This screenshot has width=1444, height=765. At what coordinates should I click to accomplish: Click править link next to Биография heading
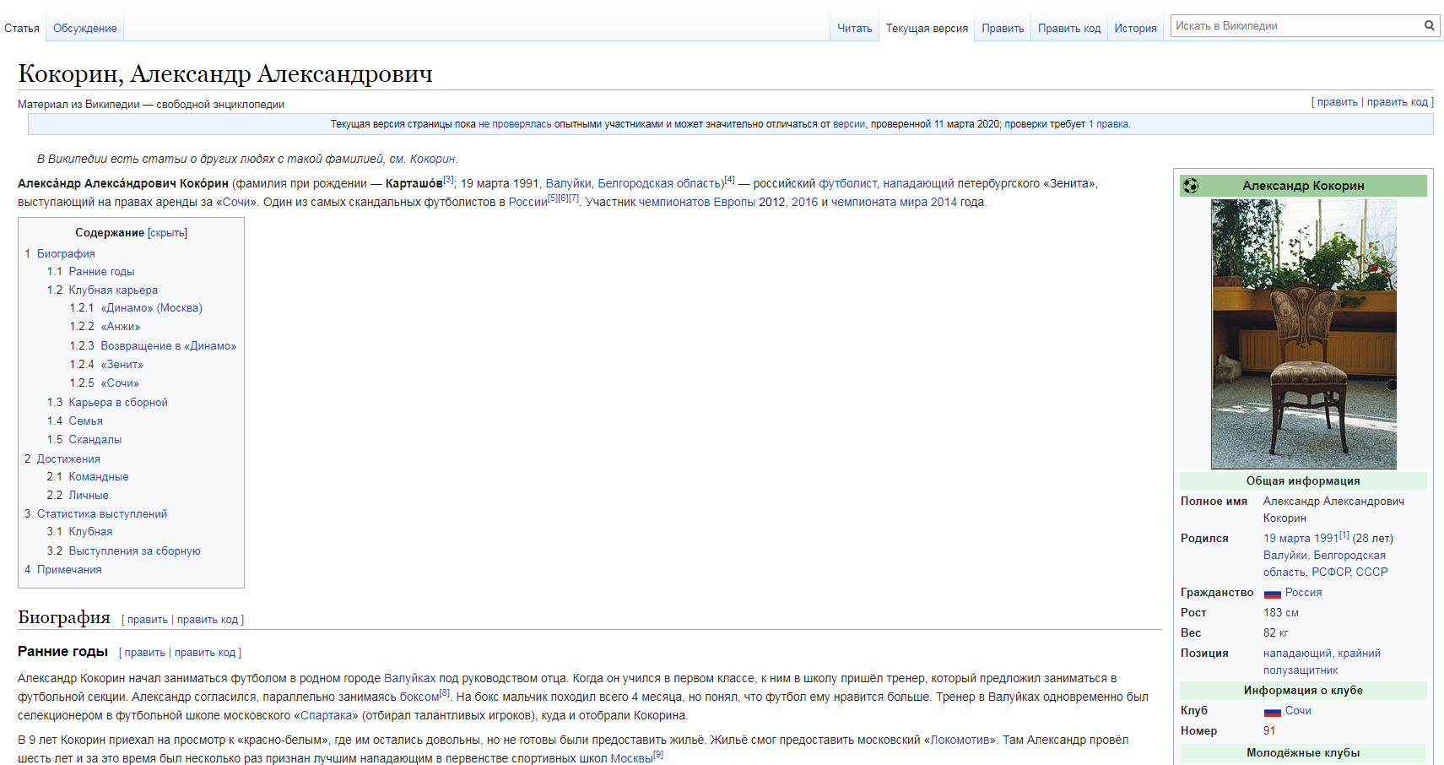[148, 620]
